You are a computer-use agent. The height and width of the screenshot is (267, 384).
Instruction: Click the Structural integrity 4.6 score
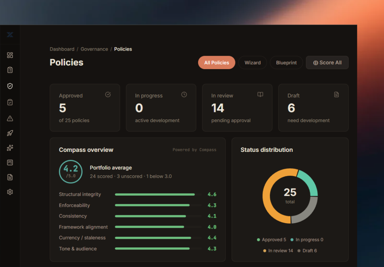coord(212,194)
